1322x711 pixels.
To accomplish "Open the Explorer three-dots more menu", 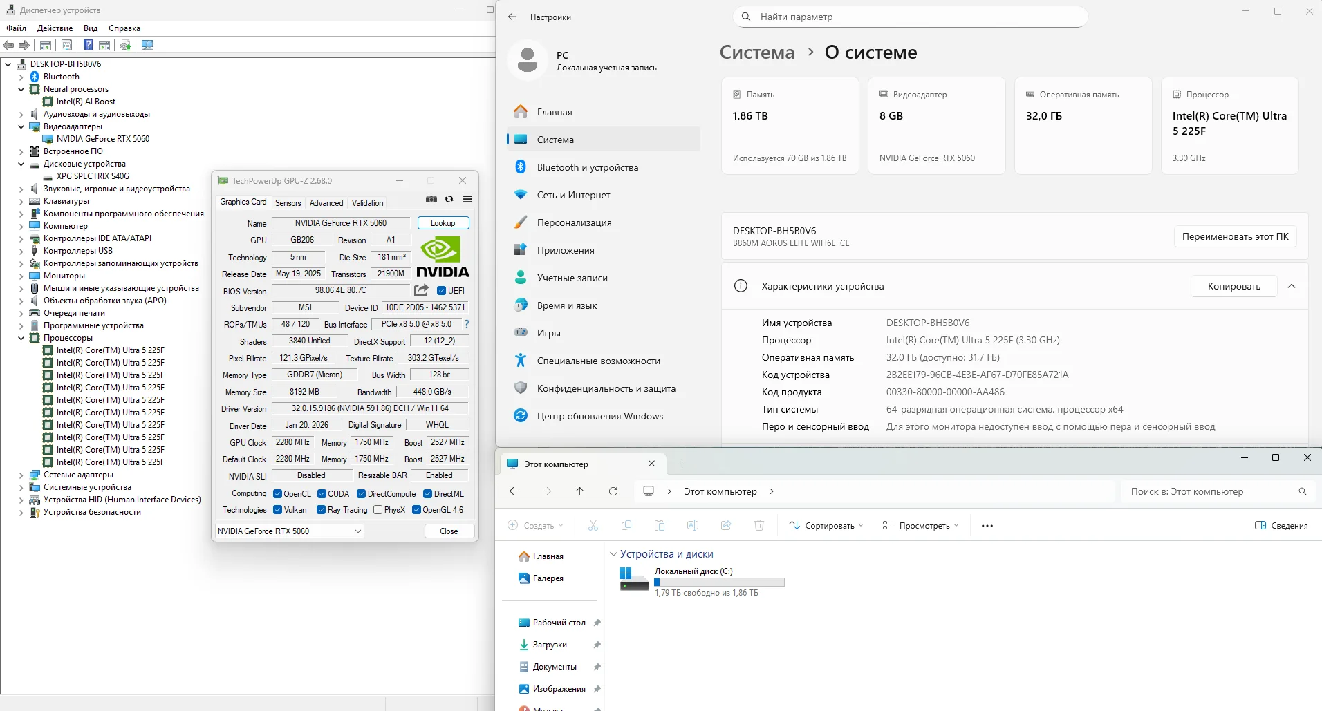I will pyautogui.click(x=987, y=526).
